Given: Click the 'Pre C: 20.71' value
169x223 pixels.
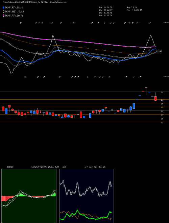Looking at the screenshot, I should [x=105, y=16].
